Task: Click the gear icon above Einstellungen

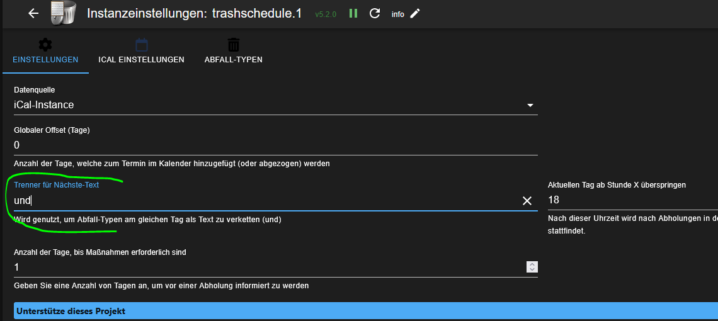Action: click(x=45, y=45)
